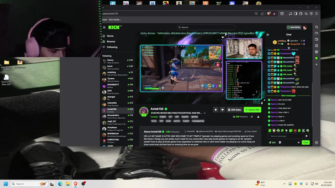This screenshot has height=188, width=335.
Task: Click the address bar zoom magnifier icon
Action: [256, 14]
